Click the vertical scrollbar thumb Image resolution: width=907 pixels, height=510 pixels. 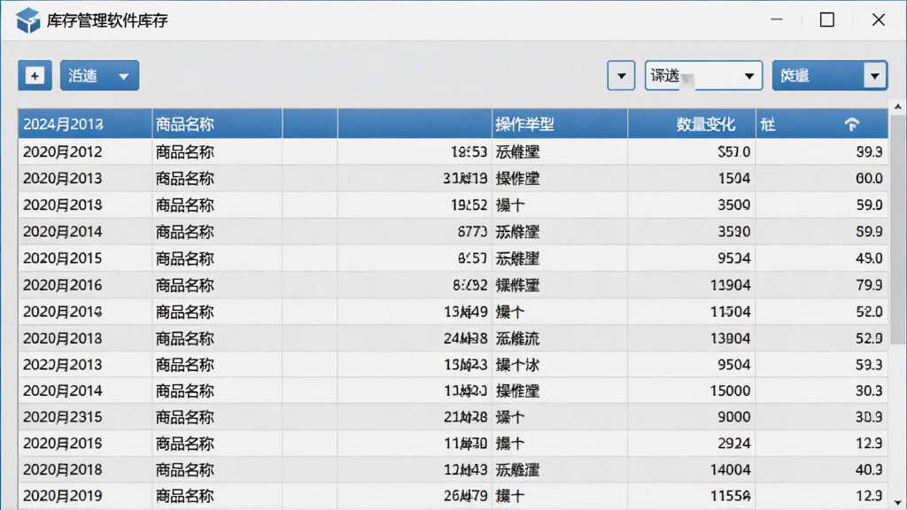point(898,229)
